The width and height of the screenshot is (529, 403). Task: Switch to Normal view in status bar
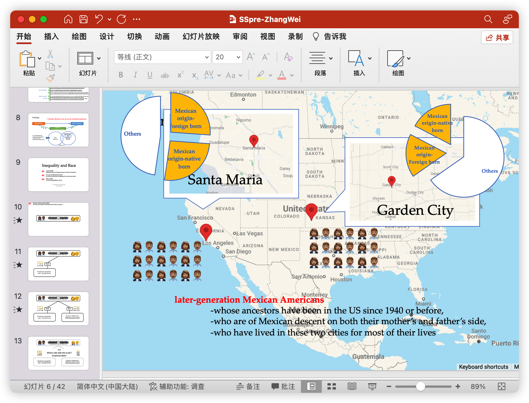[311, 386]
